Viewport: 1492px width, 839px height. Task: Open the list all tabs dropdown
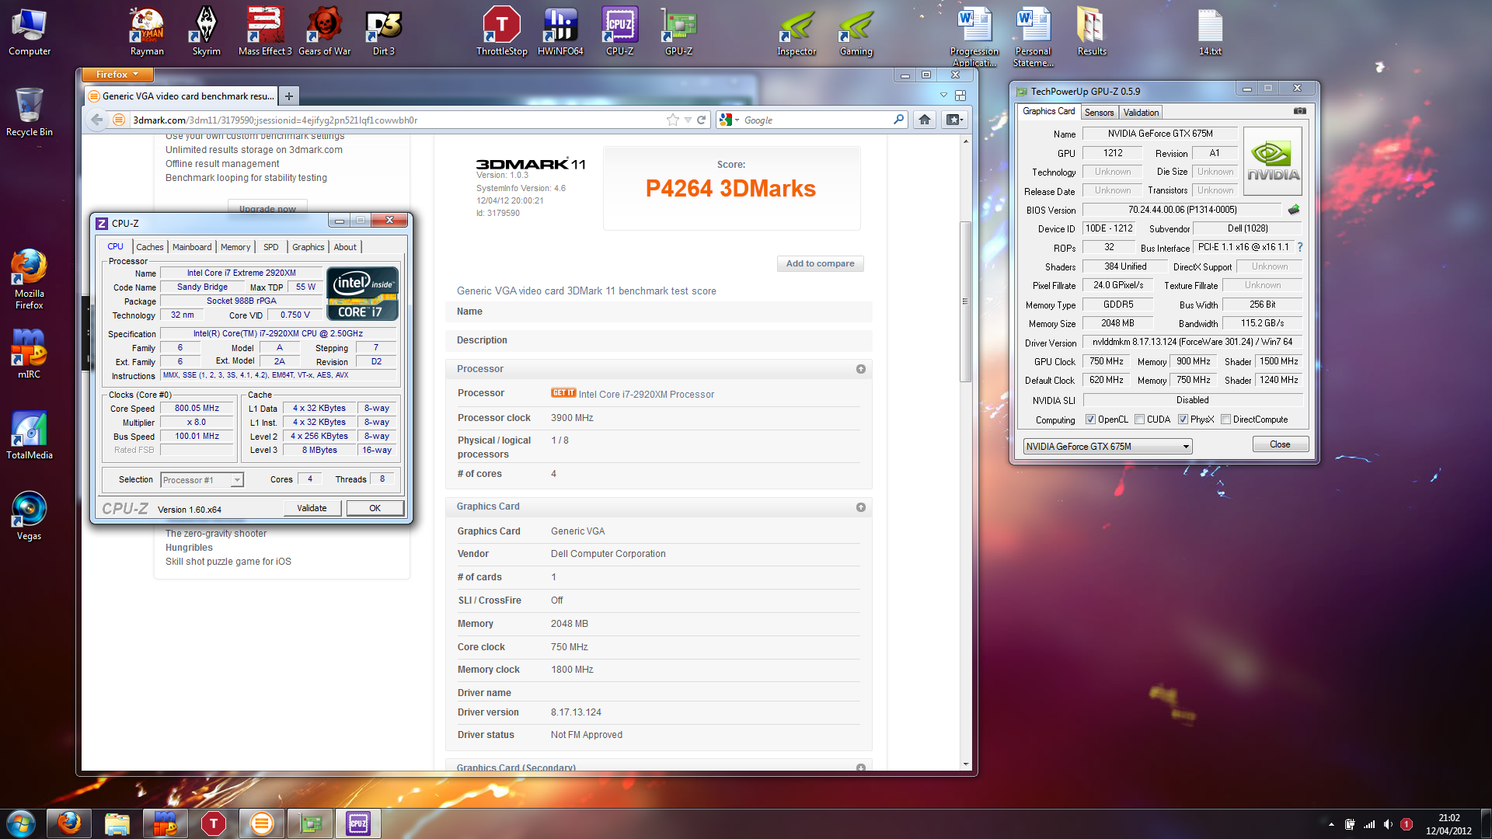coord(943,95)
